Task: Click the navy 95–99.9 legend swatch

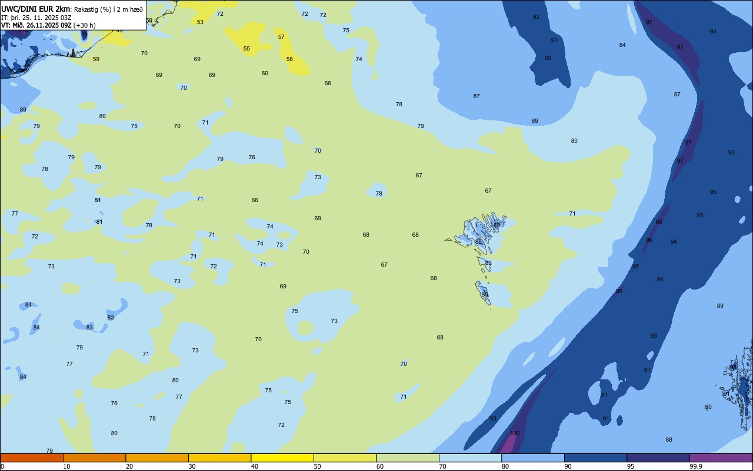Action: (x=658, y=457)
